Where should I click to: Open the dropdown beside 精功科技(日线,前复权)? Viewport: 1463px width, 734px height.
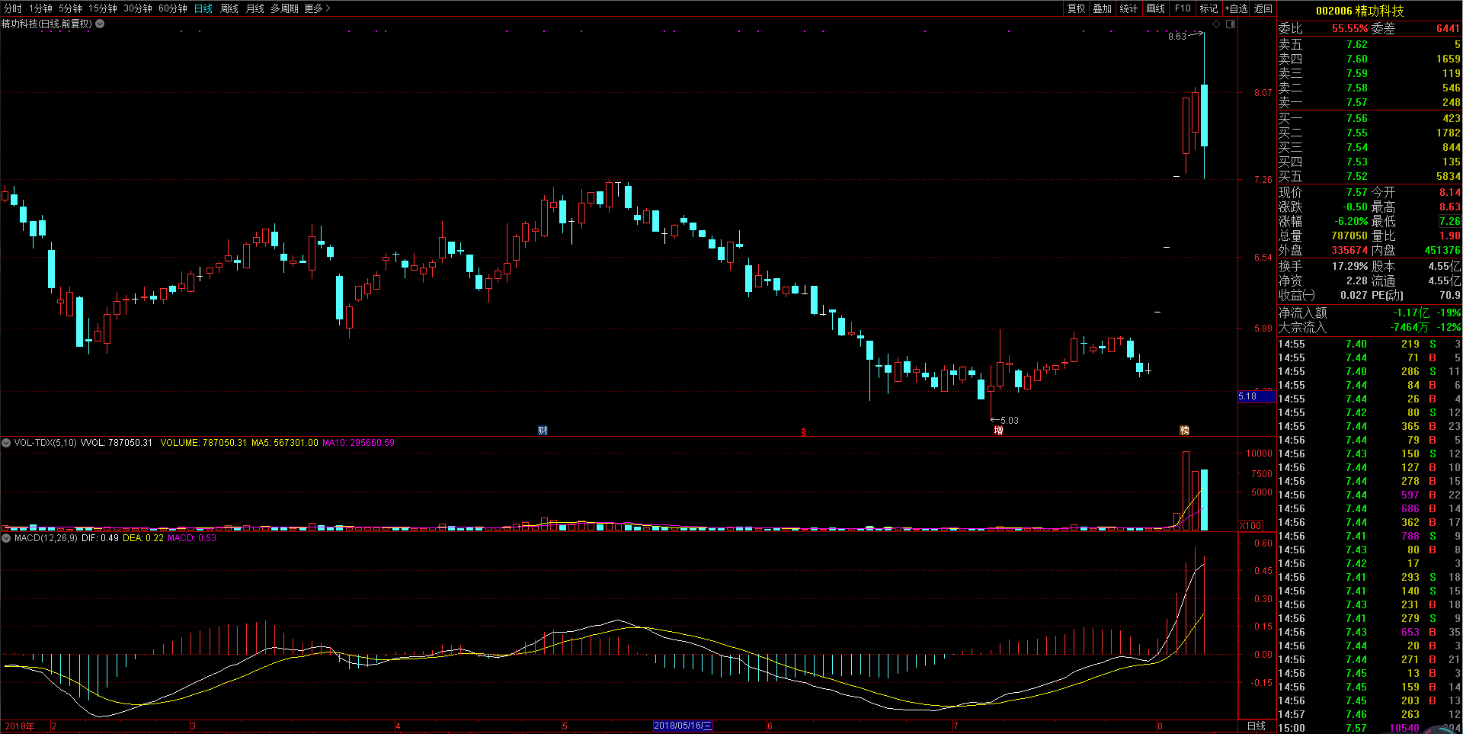[x=100, y=24]
